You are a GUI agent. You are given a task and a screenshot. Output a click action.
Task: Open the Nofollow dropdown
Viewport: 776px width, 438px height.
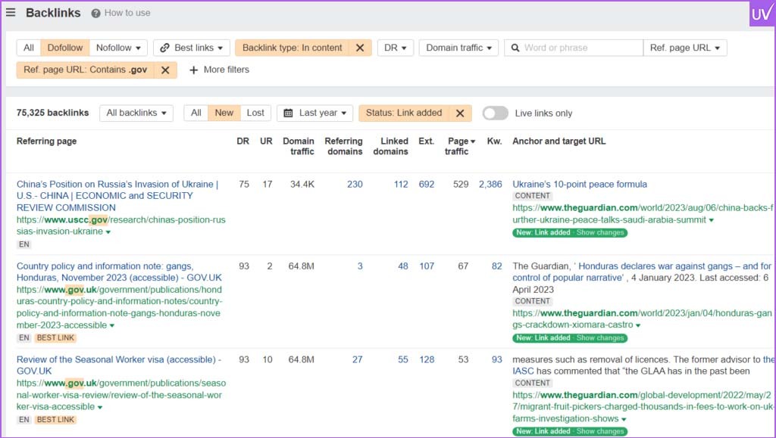coord(118,48)
